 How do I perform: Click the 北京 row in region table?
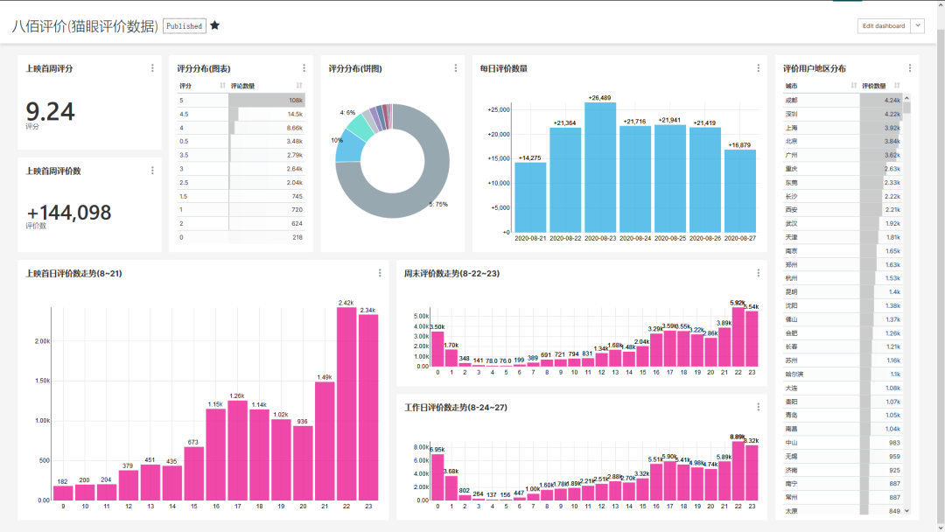(843, 141)
